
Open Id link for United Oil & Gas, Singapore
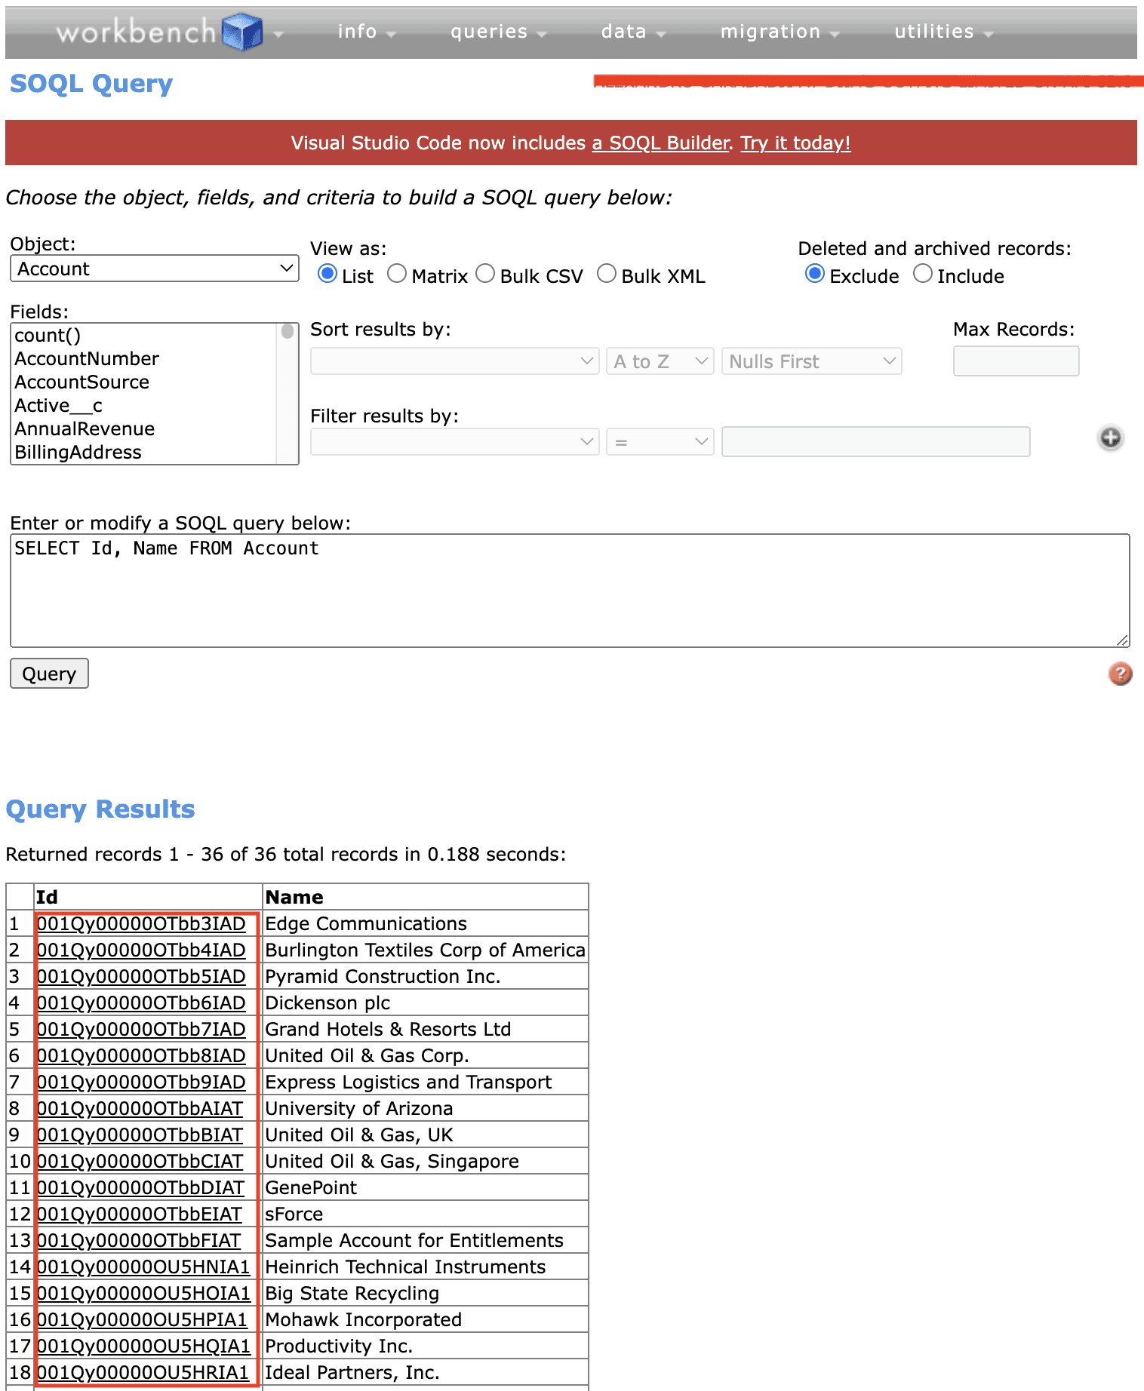140,1161
